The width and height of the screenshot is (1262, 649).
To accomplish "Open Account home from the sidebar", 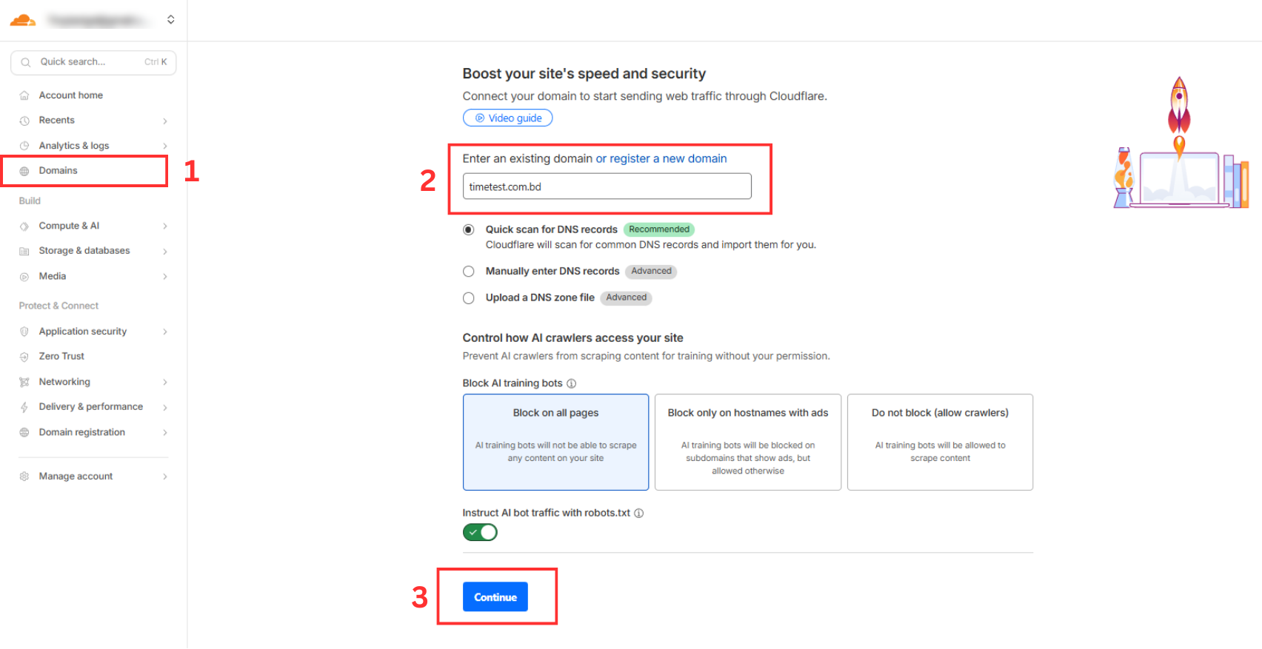I will click(x=70, y=95).
